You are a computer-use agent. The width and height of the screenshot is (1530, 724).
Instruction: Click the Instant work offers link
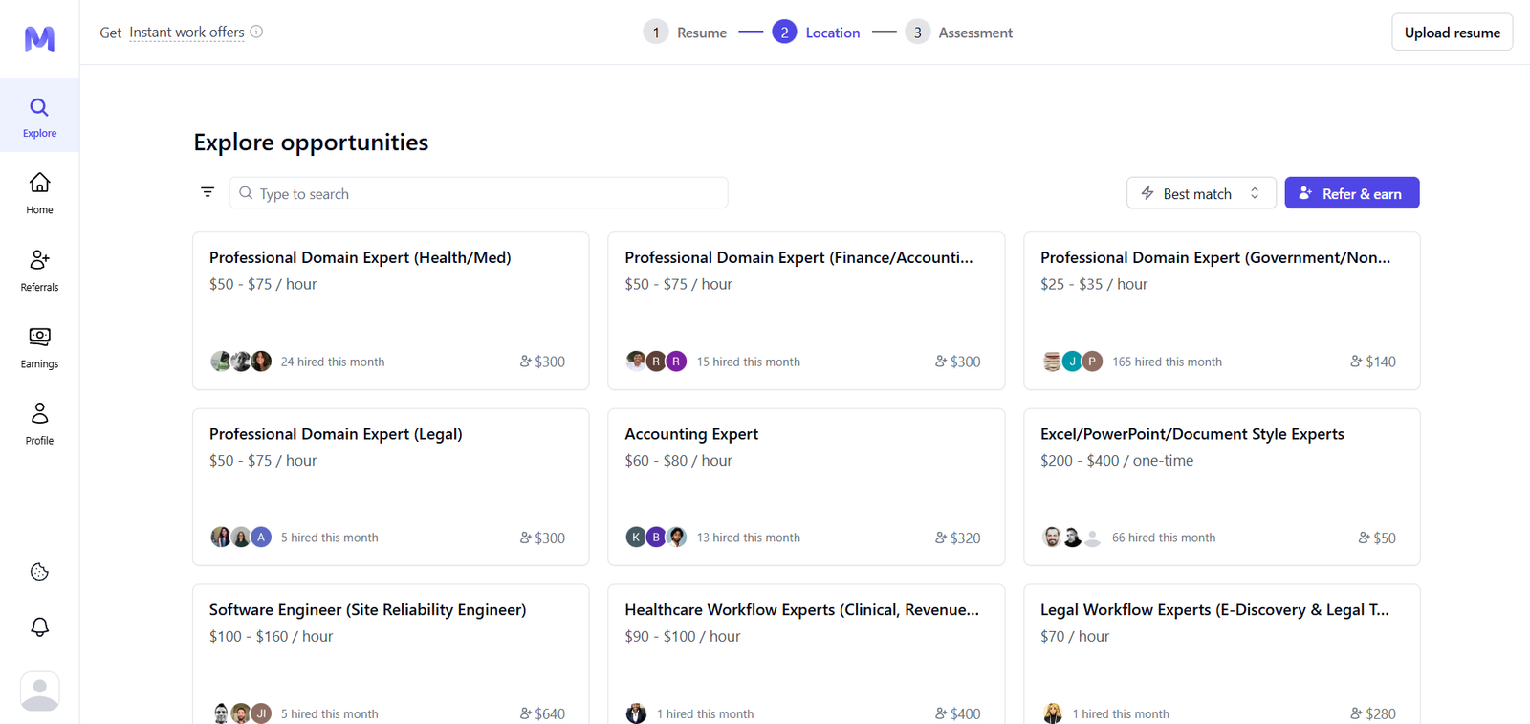[x=186, y=33]
